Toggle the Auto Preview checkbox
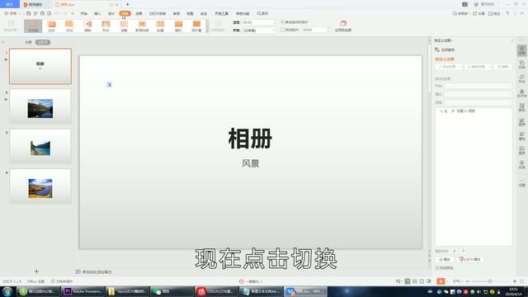Viewport: 528px width, 297px height. click(437, 267)
